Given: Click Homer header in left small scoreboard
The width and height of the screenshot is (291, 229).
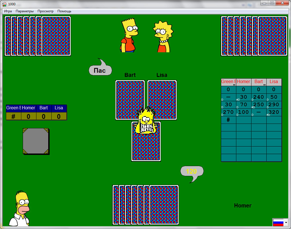Looking at the screenshot, I should tap(29, 108).
